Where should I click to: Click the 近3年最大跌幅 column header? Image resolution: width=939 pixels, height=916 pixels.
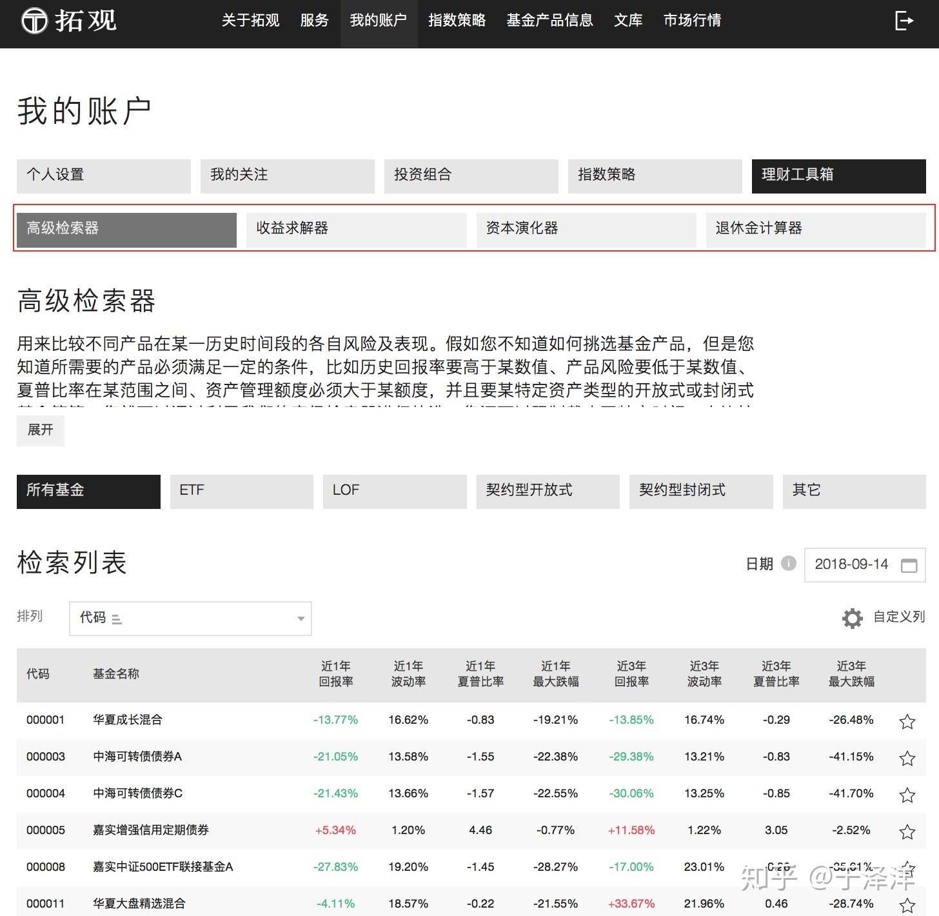(851, 674)
